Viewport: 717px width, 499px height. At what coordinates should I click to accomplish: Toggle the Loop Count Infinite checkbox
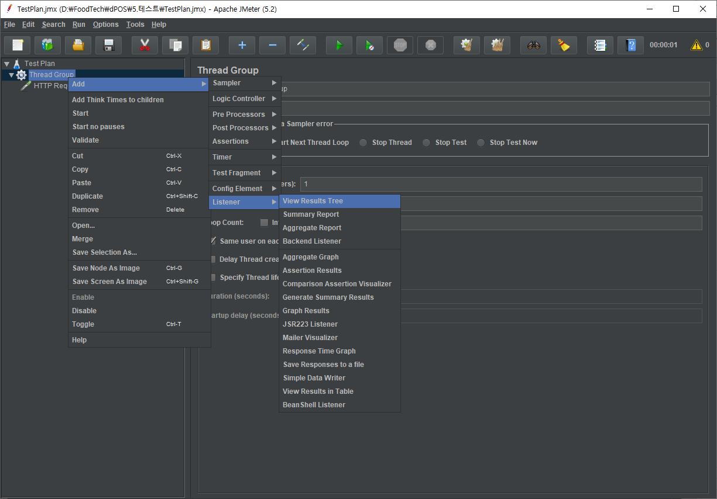(x=264, y=223)
